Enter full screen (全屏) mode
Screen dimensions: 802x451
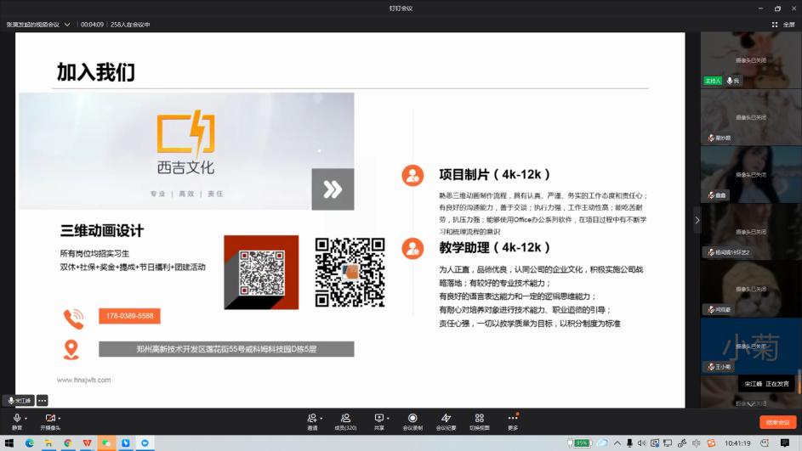(x=784, y=25)
